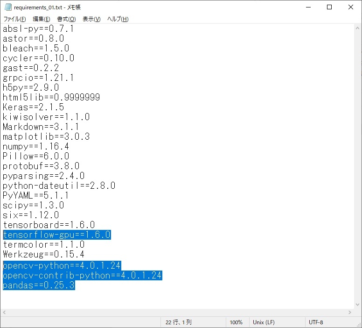
Task: Click the 22 行、1 列 status entry
Action: pos(179,322)
